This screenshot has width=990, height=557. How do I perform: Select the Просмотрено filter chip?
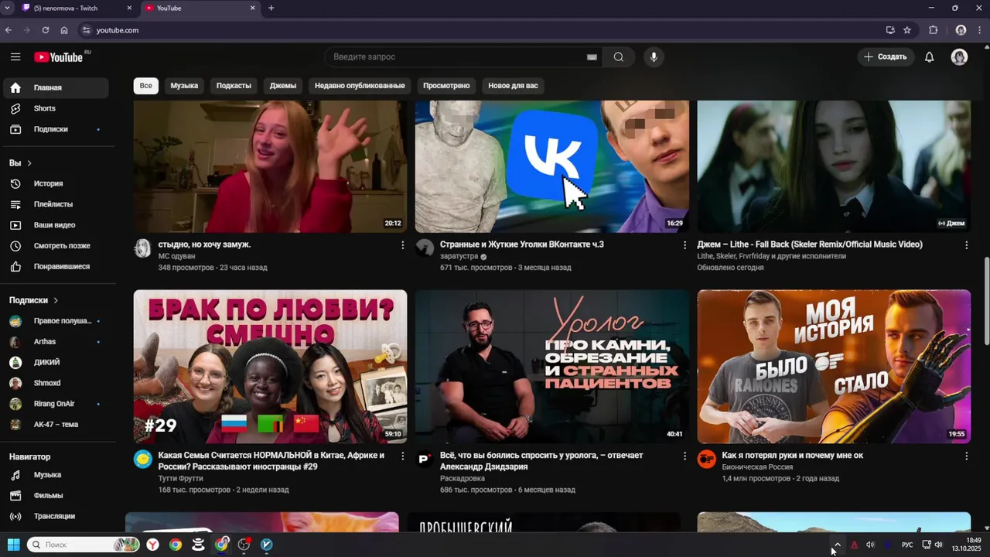[446, 86]
